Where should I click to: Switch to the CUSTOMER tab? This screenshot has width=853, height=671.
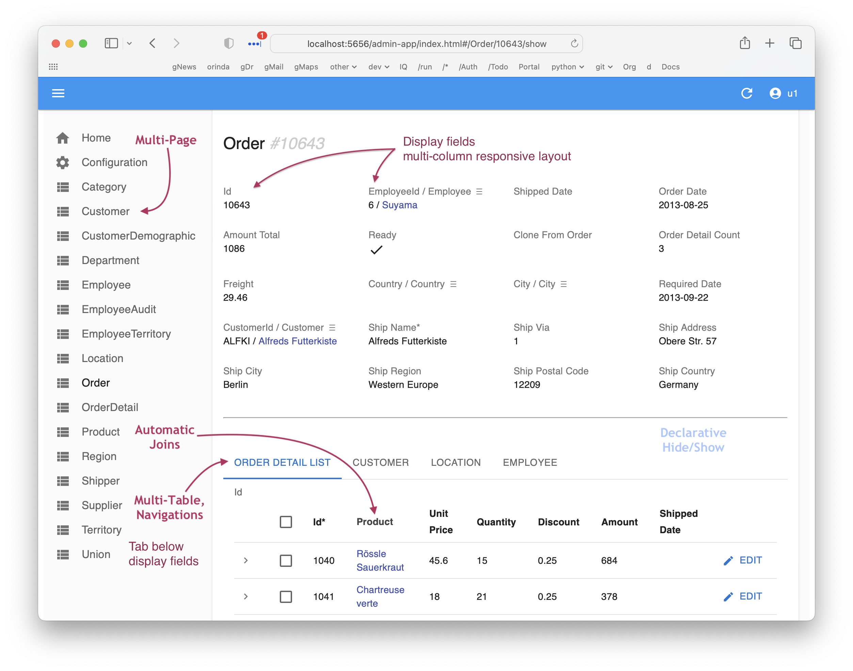coord(380,463)
